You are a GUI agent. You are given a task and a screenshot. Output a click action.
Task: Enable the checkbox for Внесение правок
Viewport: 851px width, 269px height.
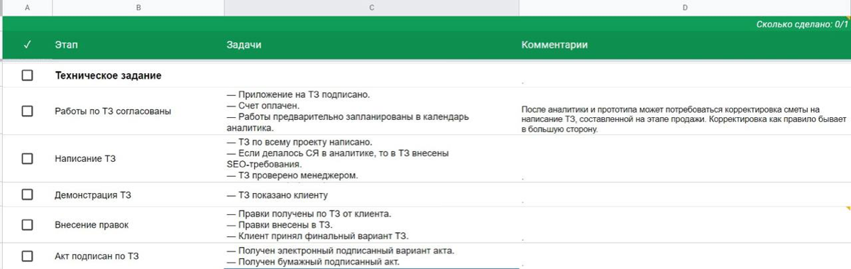(27, 224)
